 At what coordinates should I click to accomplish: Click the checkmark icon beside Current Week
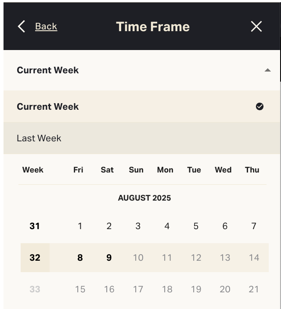tap(259, 107)
